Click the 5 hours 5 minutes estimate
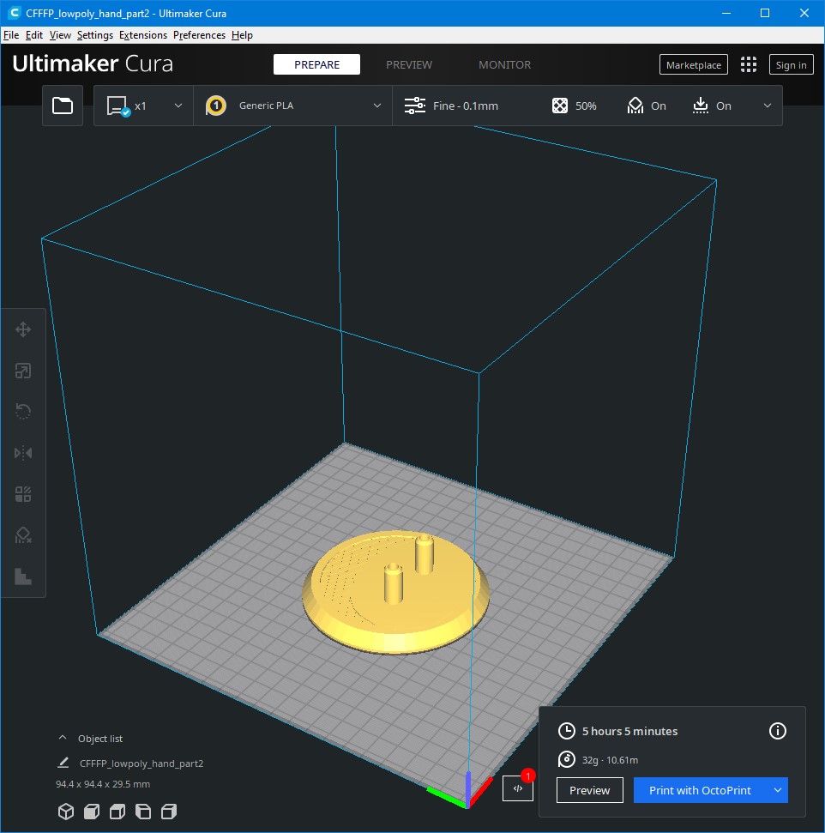Screen dimensions: 825x833 (630, 731)
